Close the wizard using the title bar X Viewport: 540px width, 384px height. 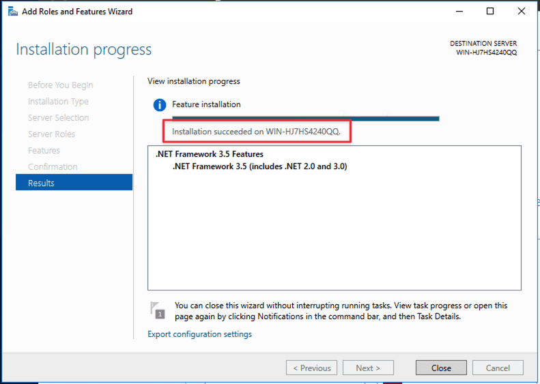(522, 12)
